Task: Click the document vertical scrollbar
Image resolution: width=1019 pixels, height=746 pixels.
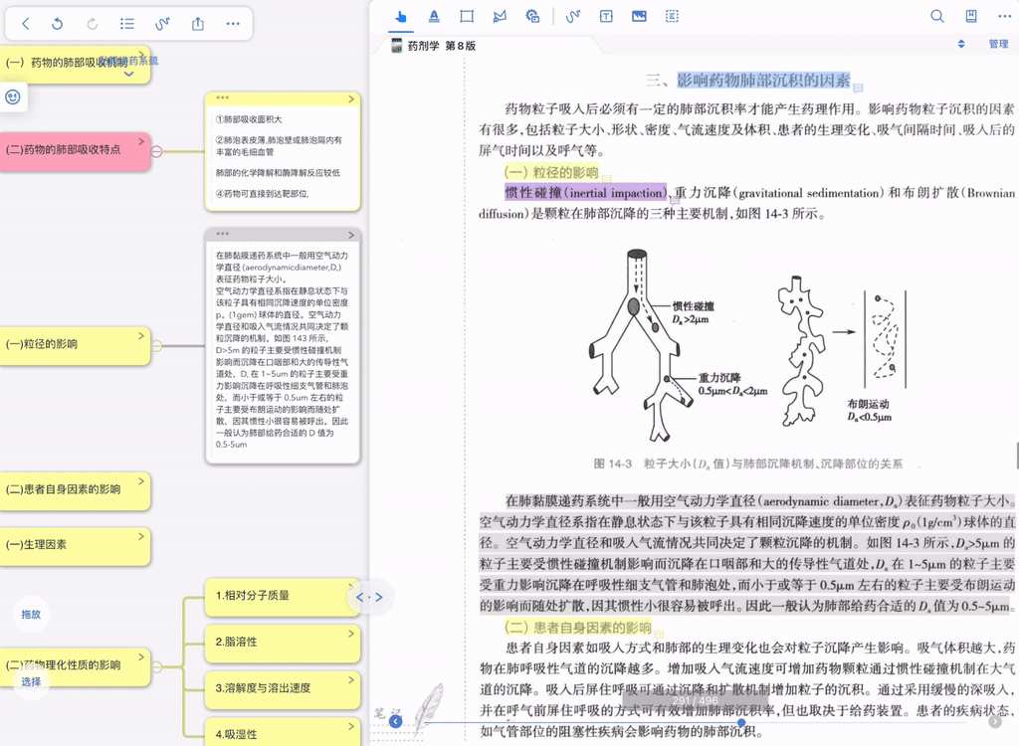Action: point(1017,455)
